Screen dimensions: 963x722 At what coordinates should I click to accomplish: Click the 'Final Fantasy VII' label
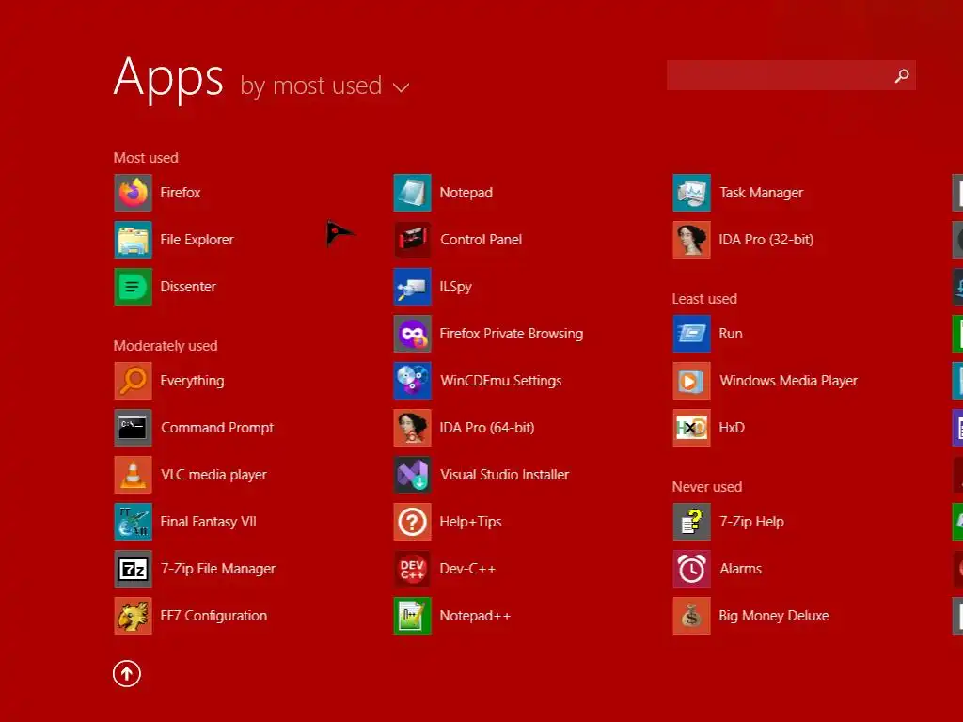pos(208,522)
